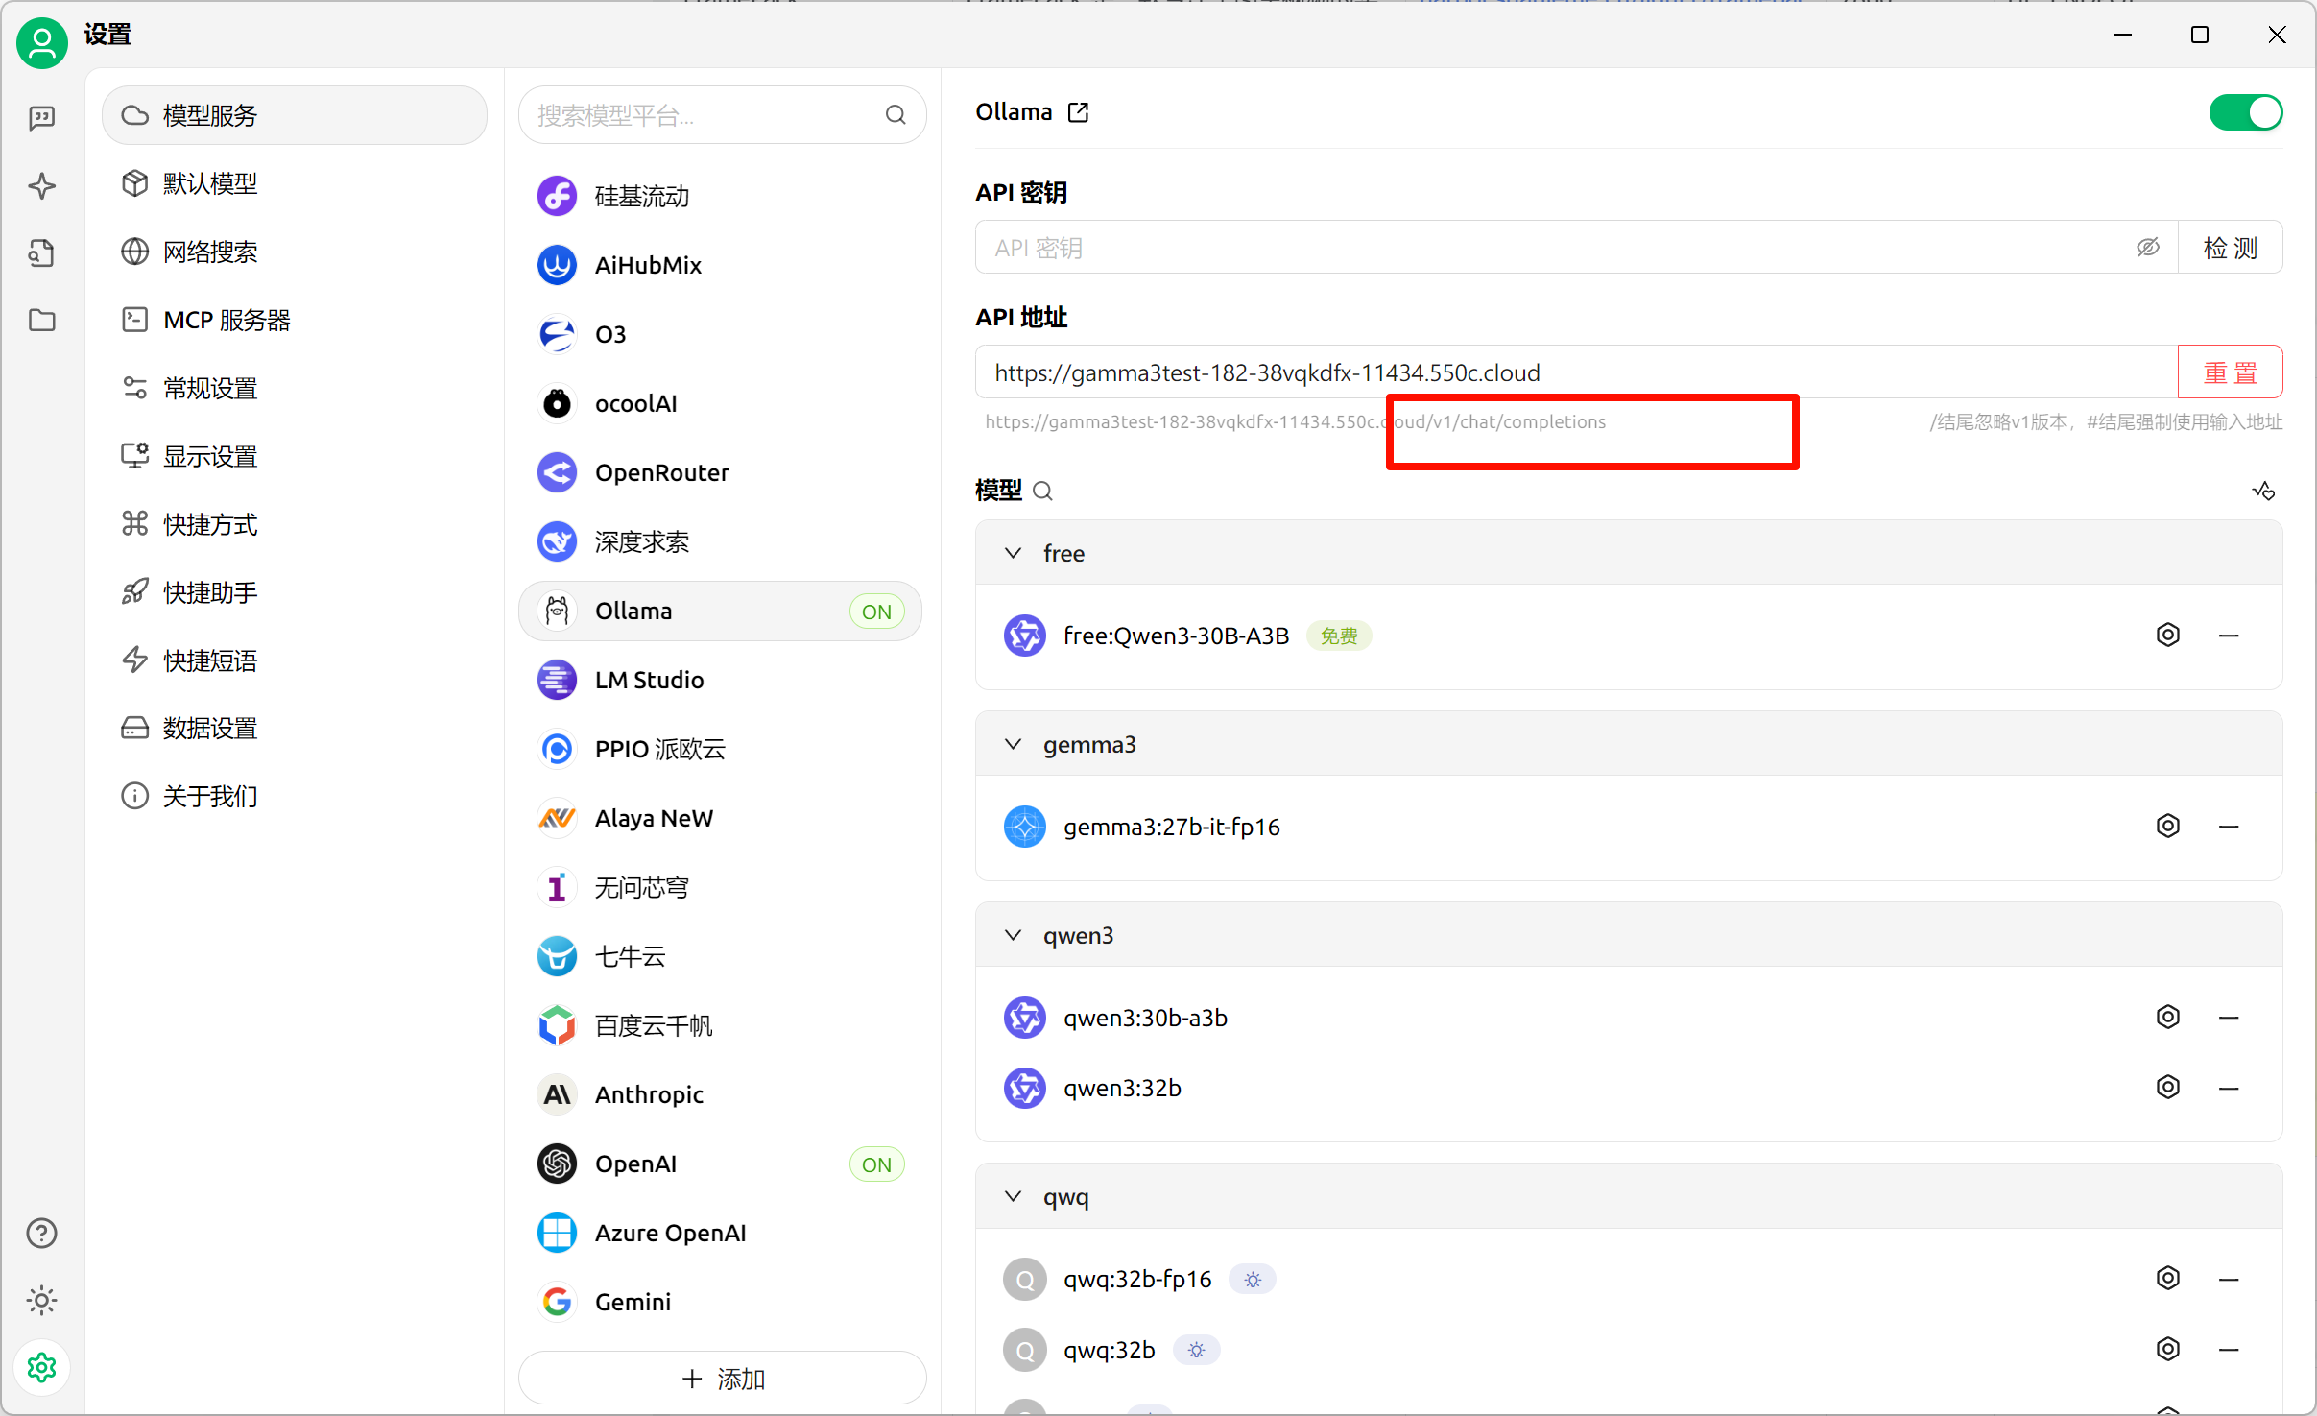The image size is (2317, 1416).
Task: Toggle API key visibility eye icon
Action: tap(2147, 248)
